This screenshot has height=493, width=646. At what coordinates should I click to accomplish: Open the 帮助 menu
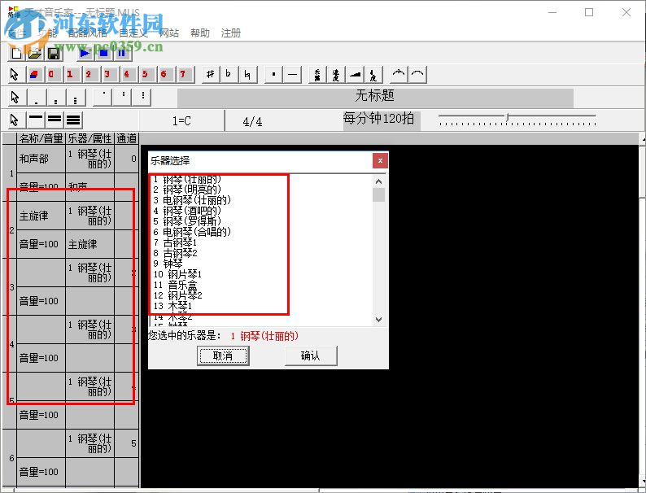click(200, 33)
